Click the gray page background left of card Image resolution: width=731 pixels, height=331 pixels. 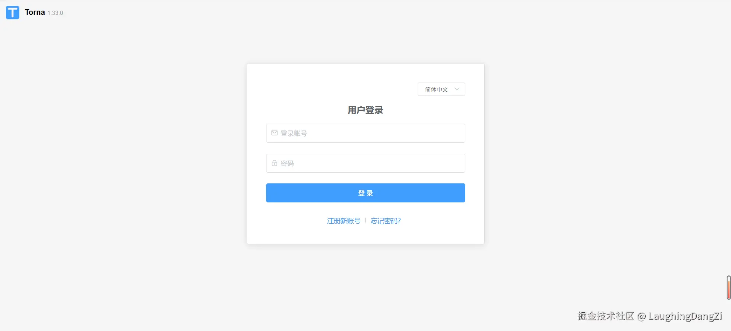click(126, 152)
